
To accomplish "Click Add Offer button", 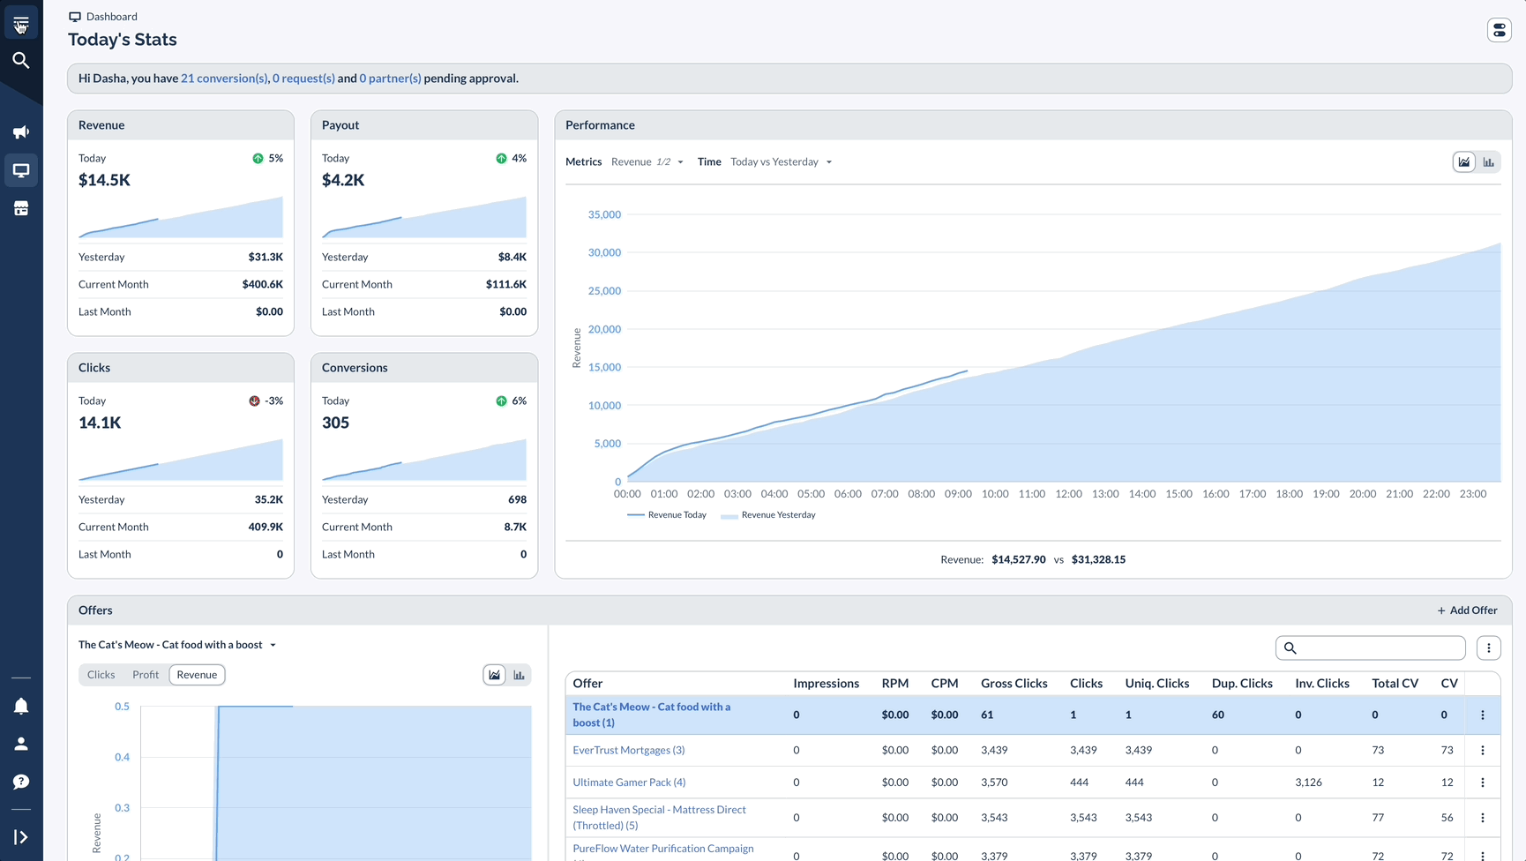I will tap(1467, 610).
